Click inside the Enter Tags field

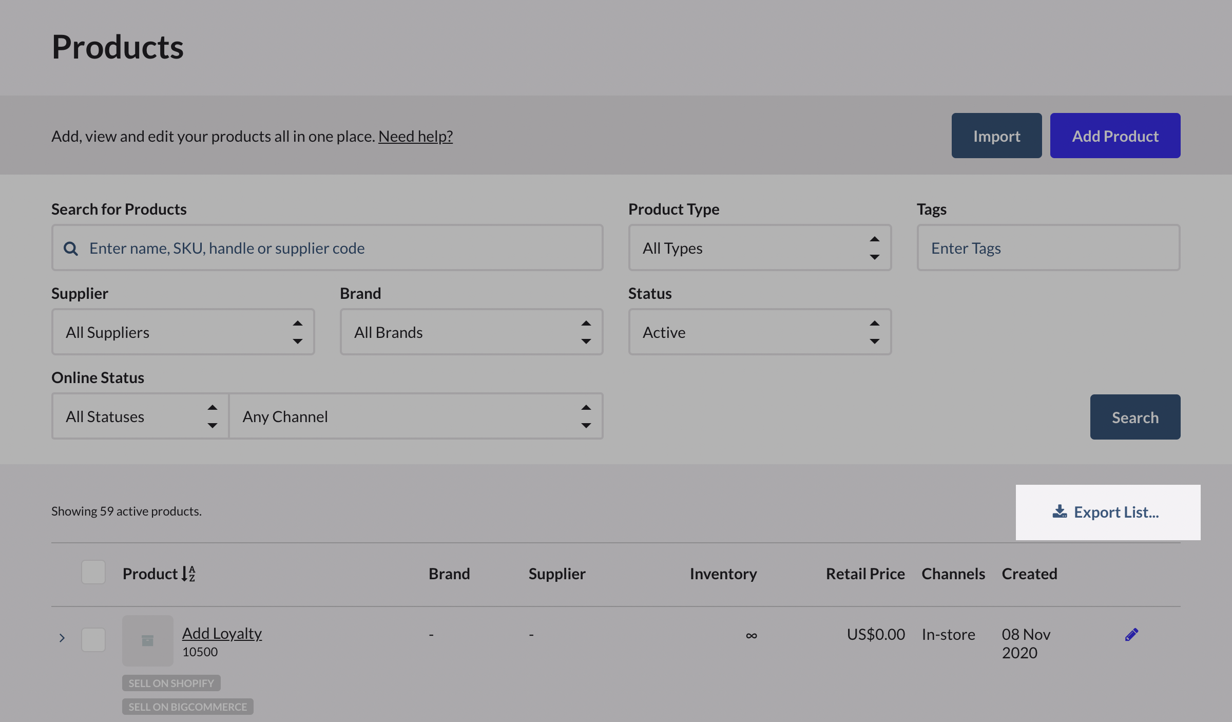pyautogui.click(x=1047, y=248)
